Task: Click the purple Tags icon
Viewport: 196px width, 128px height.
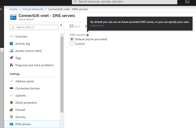Action: 12,58
